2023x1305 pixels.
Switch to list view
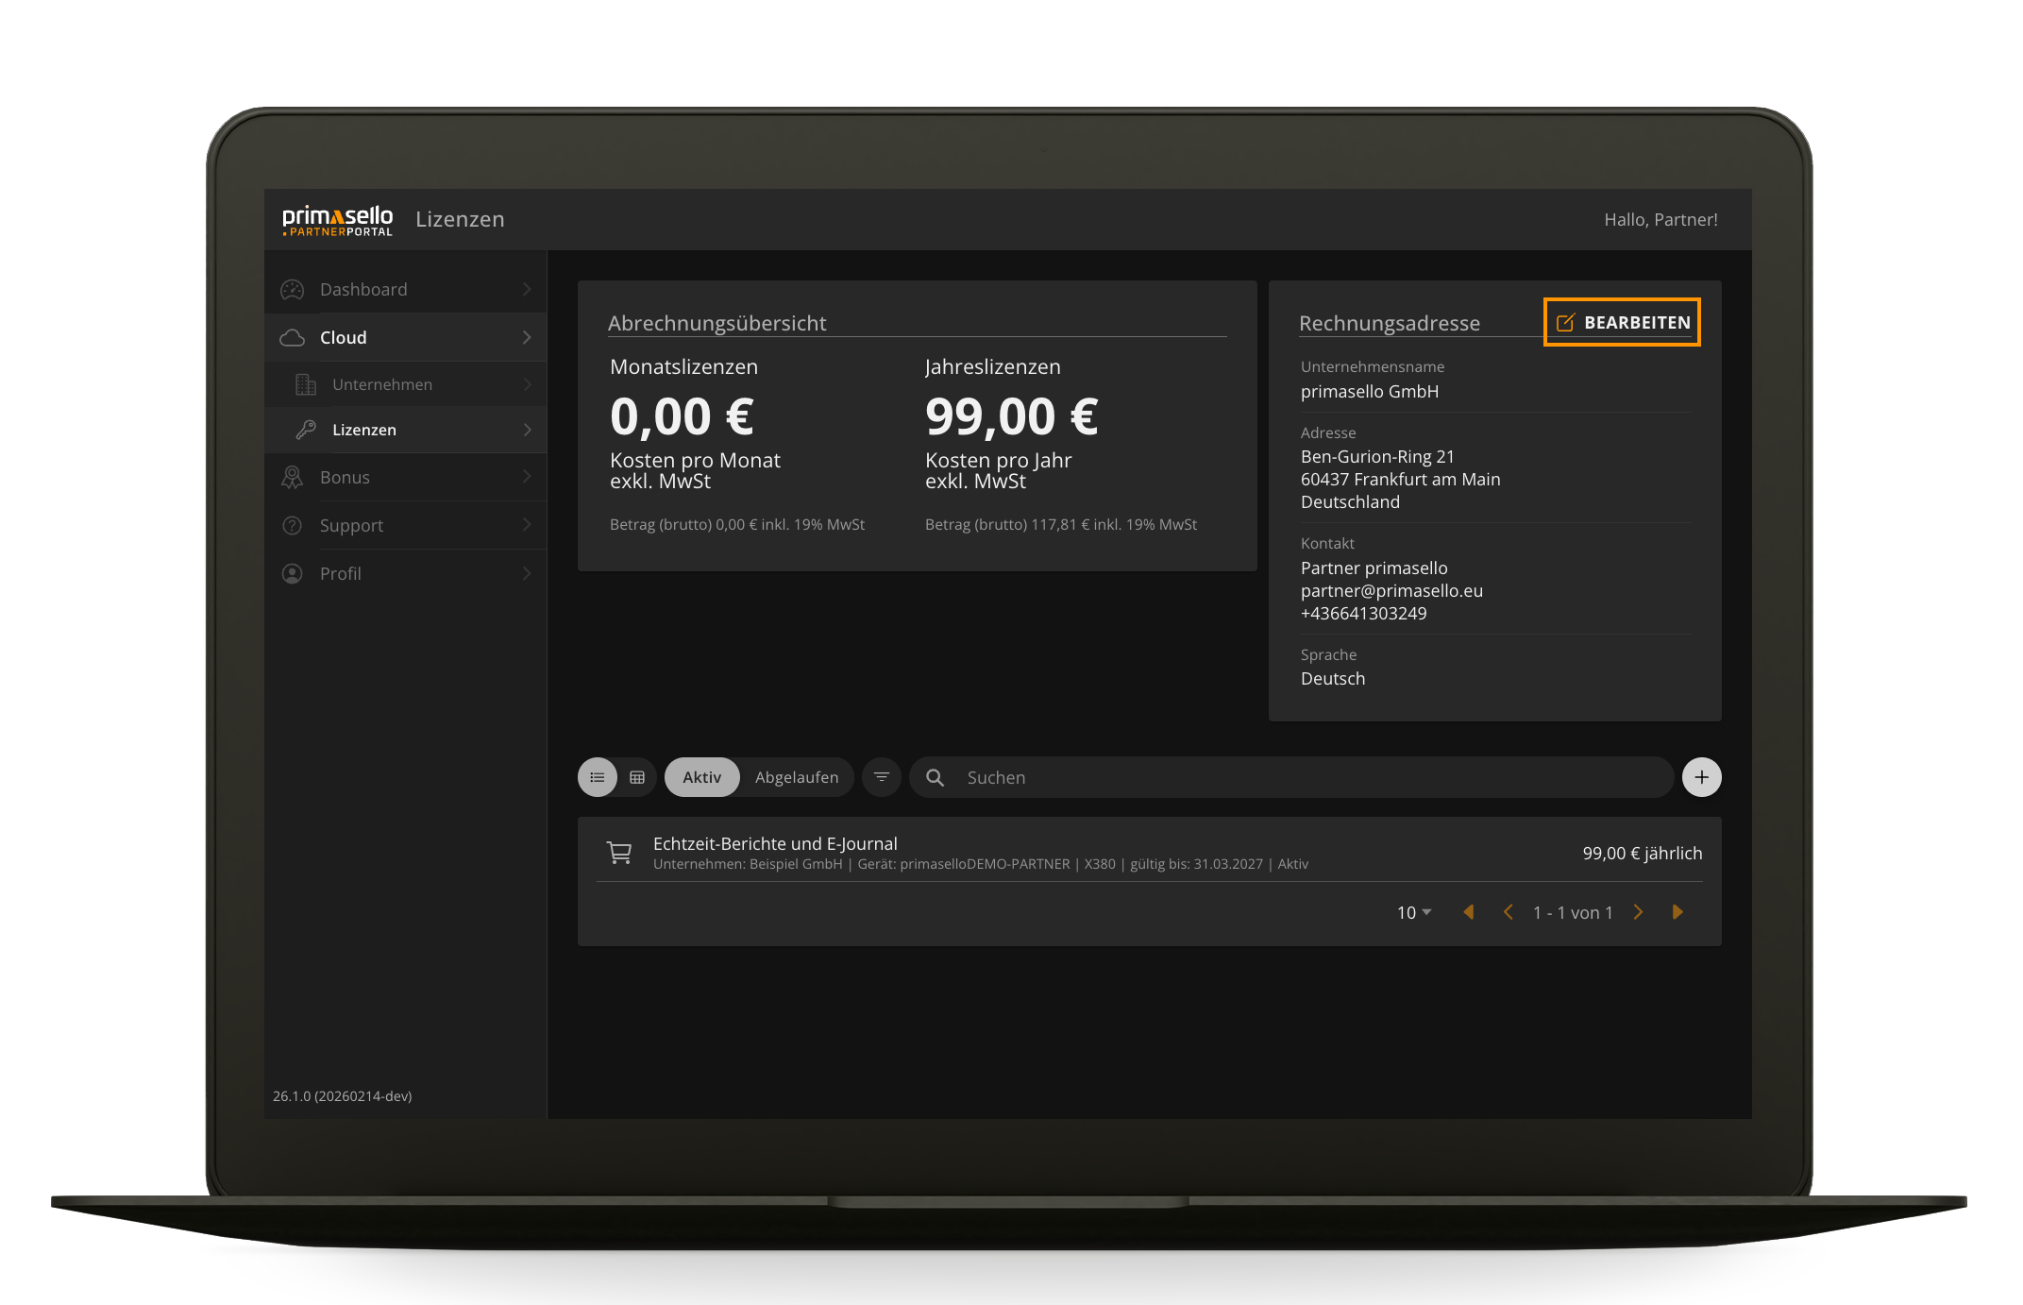pos(597,776)
